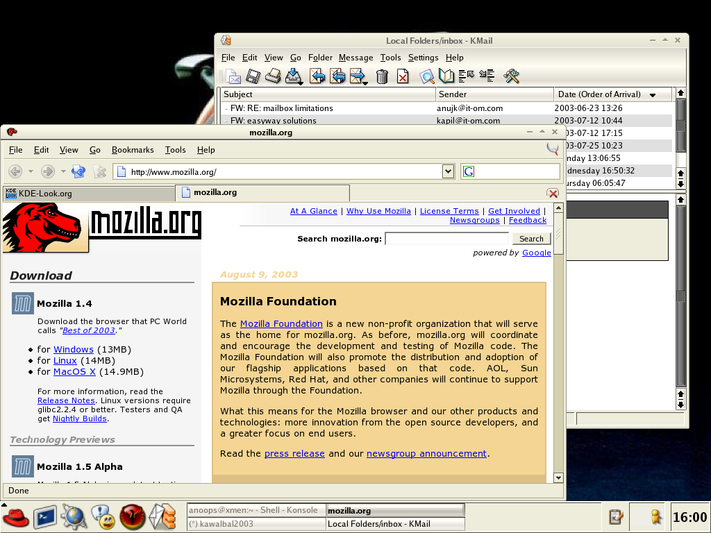The width and height of the screenshot is (711, 533).
Task: Click the Mozilla Foundation link
Action: click(x=281, y=324)
